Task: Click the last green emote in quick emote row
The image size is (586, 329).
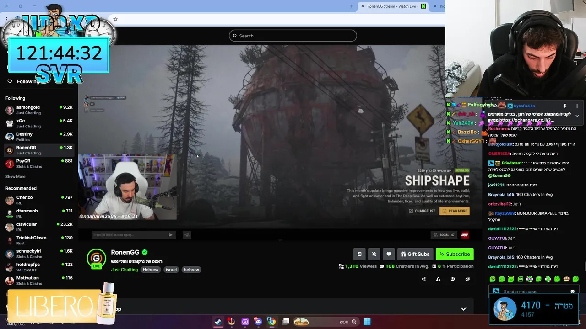Action: pyautogui.click(x=575, y=279)
